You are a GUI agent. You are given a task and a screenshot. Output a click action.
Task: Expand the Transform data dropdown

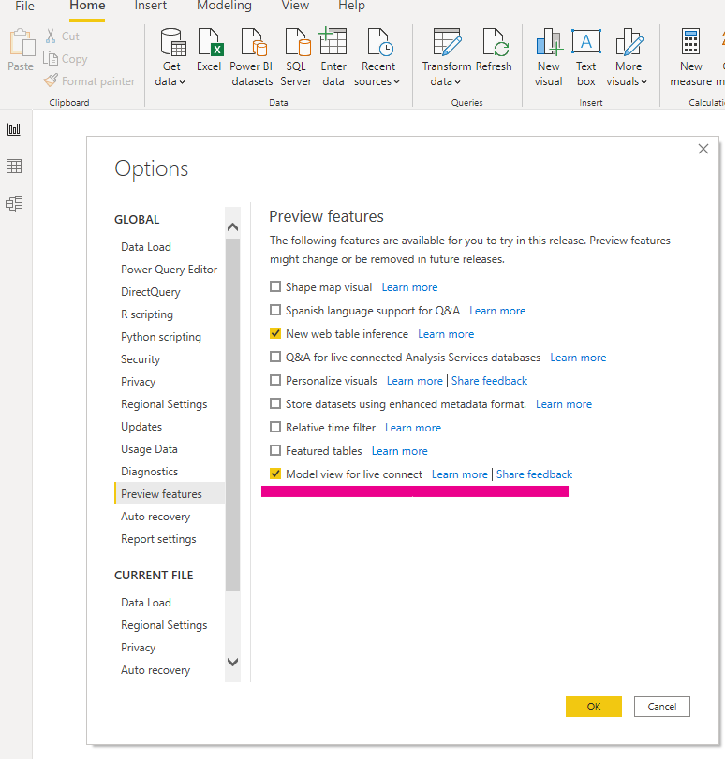(x=457, y=81)
